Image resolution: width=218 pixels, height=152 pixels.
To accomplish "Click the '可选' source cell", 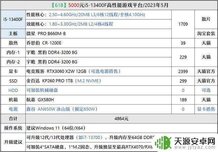I will pos(206,90).
